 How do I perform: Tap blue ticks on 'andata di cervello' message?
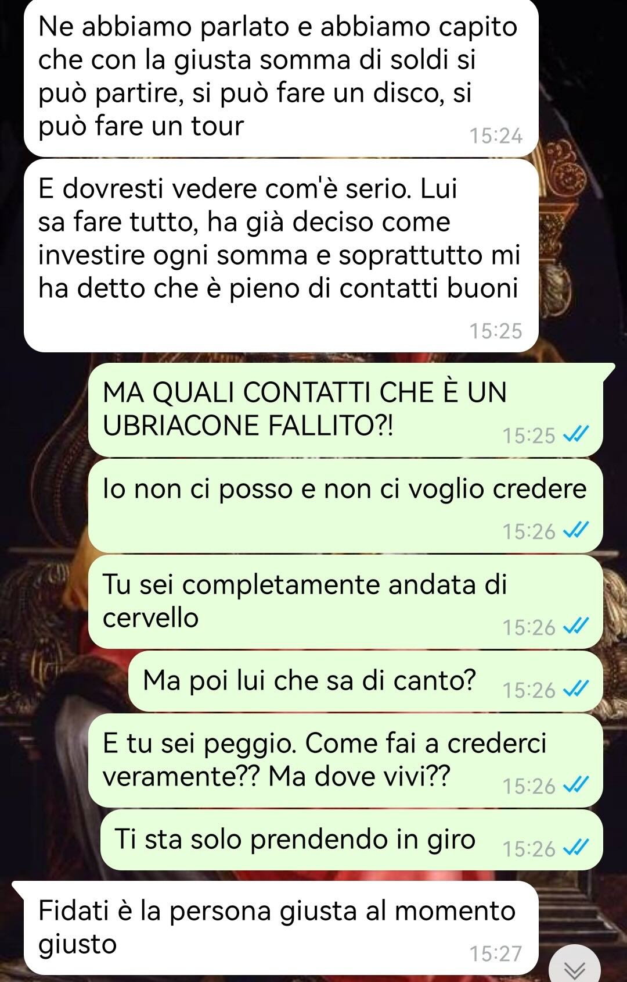(577, 627)
